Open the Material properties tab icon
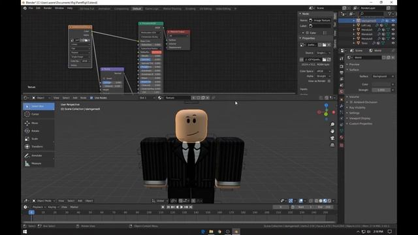Screen dimensions: 418x235 pyautogui.click(x=342, y=138)
